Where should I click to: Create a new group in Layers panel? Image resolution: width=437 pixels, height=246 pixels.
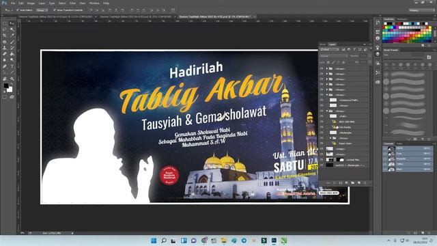(x=352, y=183)
